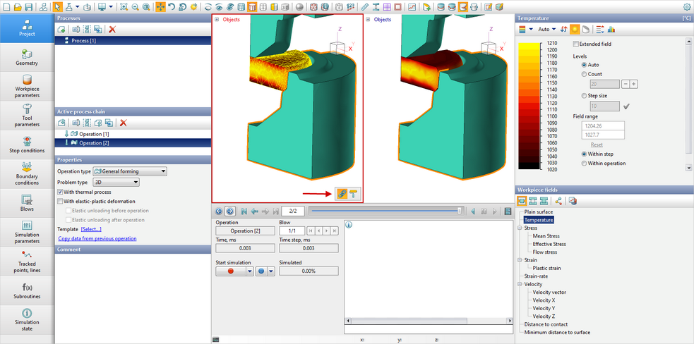
Task: Select the pan/move view tool
Action: tap(160, 6)
